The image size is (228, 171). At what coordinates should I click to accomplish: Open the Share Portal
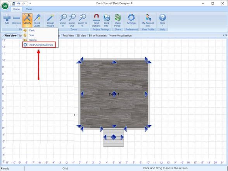[117, 21]
